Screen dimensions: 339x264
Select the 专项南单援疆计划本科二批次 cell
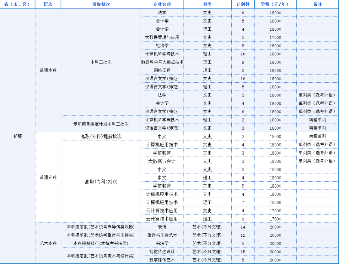[101, 124]
